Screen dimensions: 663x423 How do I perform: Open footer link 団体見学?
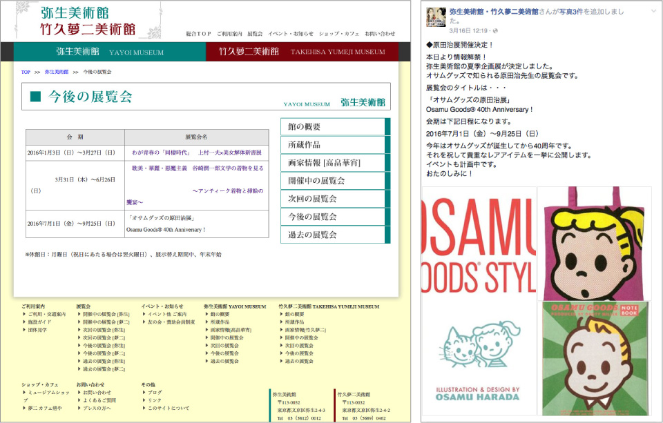(37, 330)
